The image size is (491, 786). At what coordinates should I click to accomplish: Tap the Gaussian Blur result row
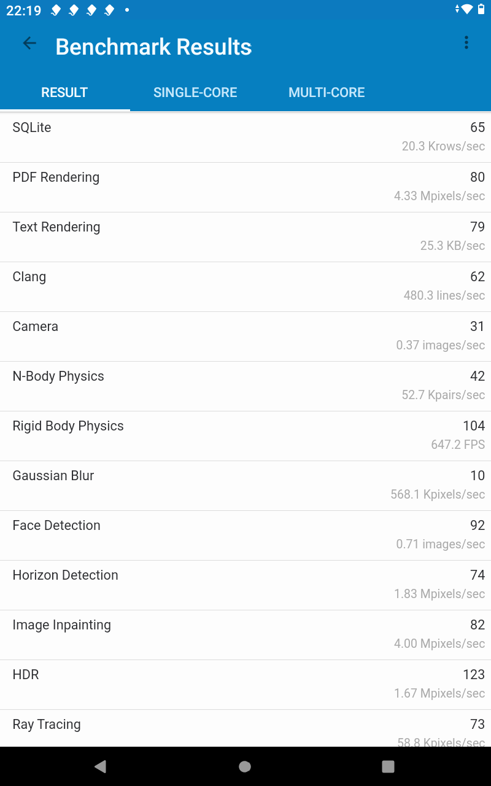[245, 485]
